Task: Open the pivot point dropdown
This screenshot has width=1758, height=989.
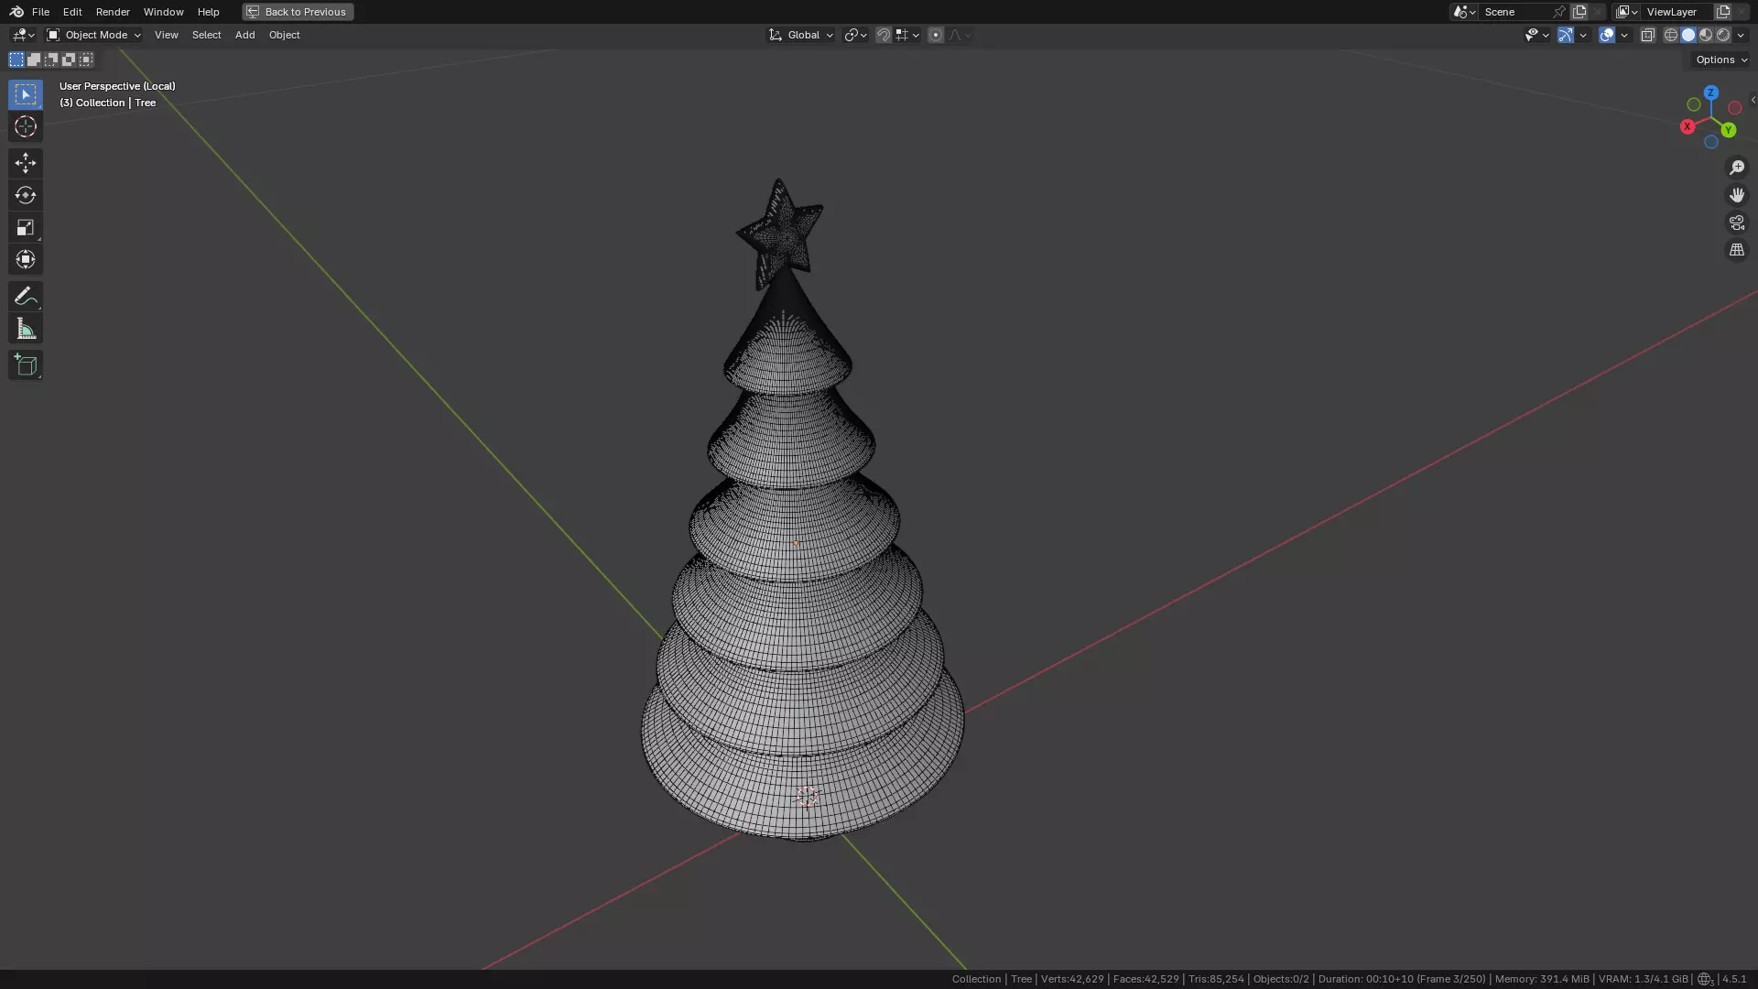Action: 855,35
